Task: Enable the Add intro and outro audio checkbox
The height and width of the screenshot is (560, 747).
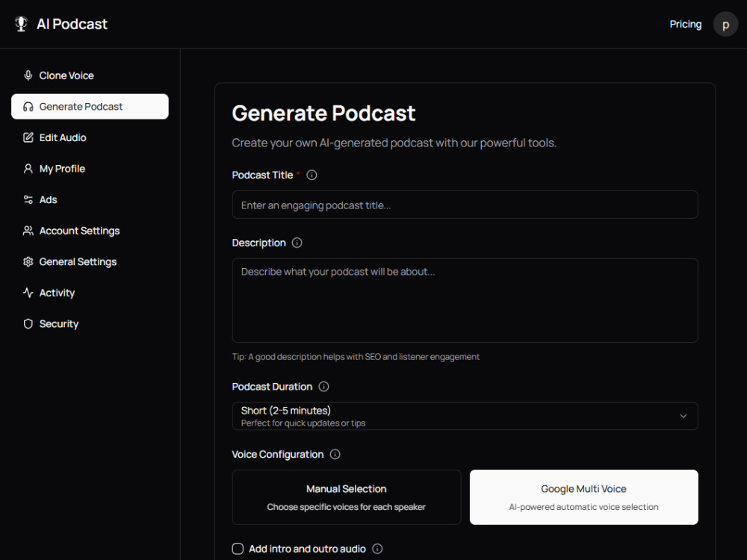Action: (238, 549)
